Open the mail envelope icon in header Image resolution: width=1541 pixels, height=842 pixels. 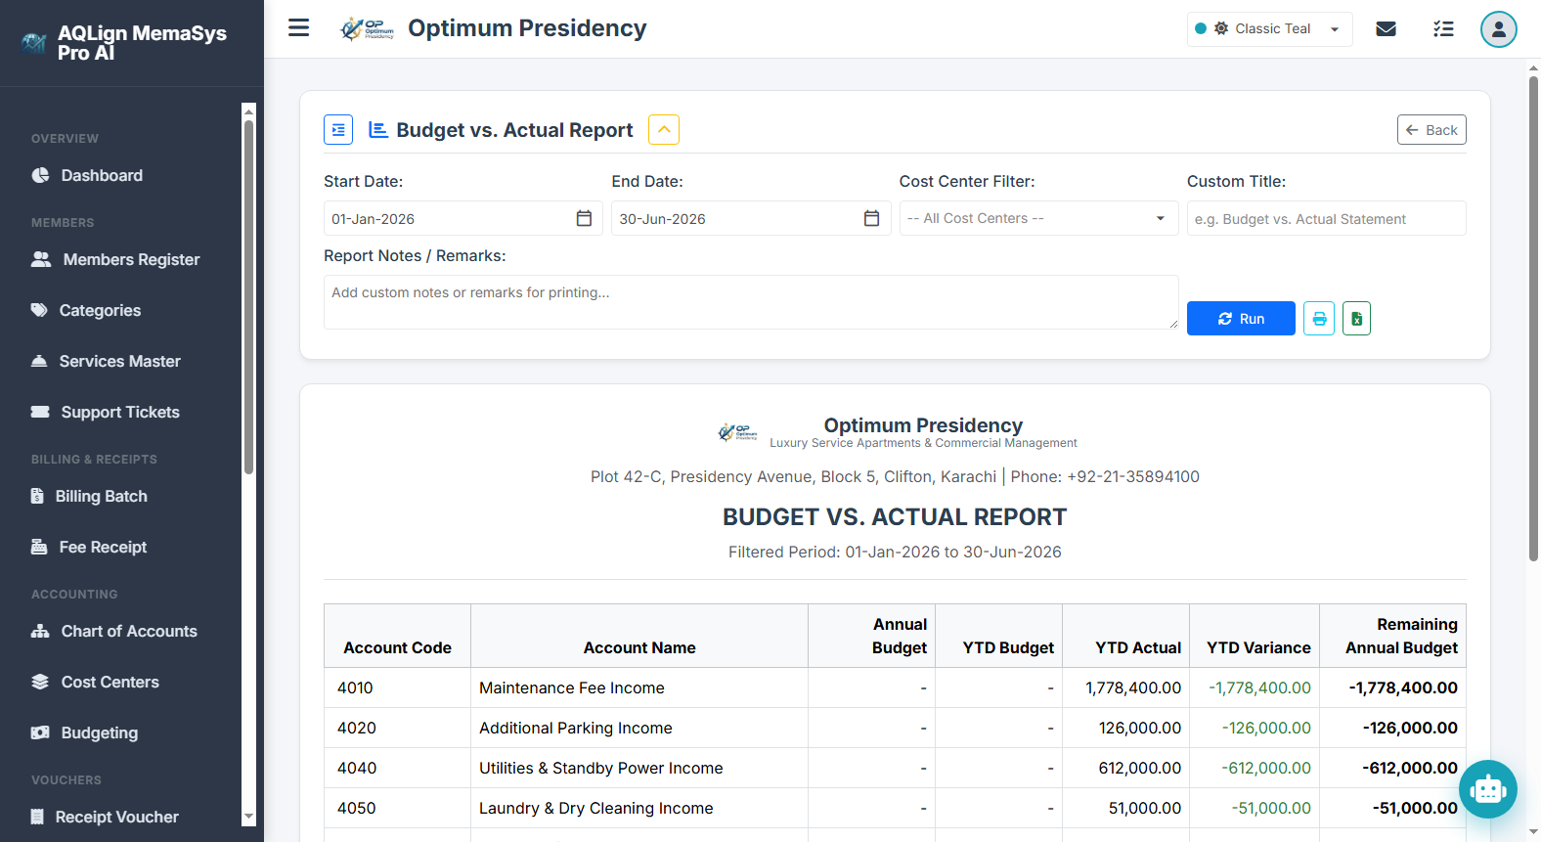click(x=1386, y=29)
